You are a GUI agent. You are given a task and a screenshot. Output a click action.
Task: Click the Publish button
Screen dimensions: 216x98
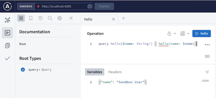click(x=104, y=6)
